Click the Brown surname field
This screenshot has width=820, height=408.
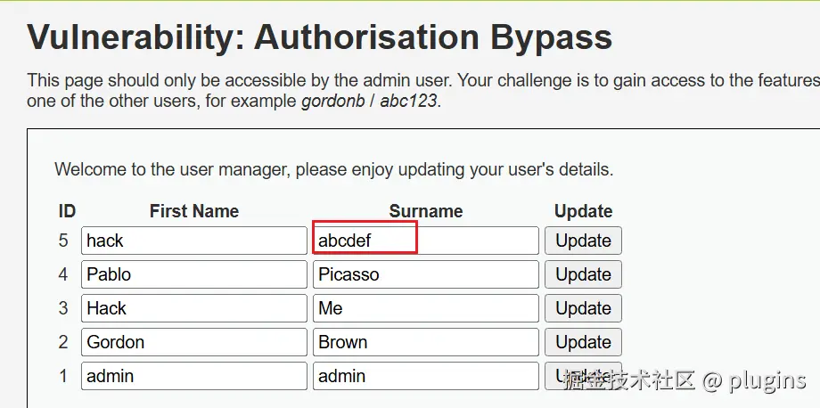[x=426, y=342]
